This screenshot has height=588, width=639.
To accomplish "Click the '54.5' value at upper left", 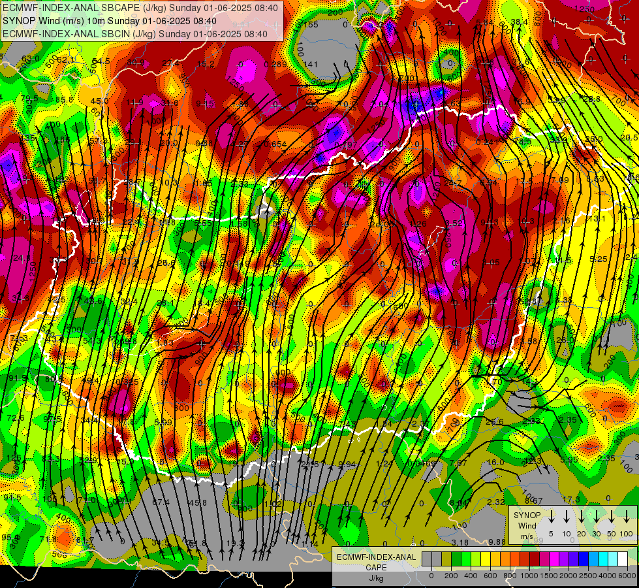I will (x=101, y=61).
